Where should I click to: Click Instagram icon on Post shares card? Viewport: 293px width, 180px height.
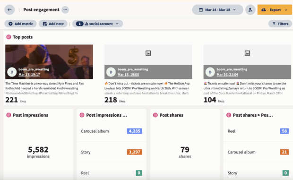155,115
